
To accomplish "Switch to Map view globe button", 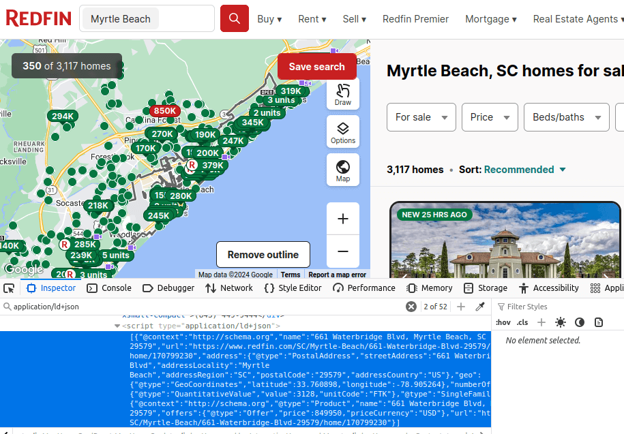I will click(x=342, y=170).
